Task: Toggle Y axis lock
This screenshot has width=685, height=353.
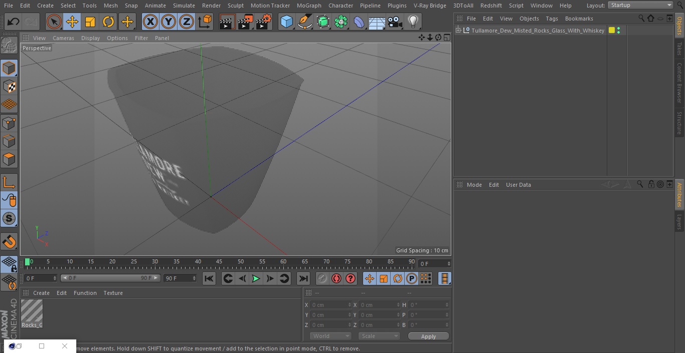Action: click(x=168, y=22)
